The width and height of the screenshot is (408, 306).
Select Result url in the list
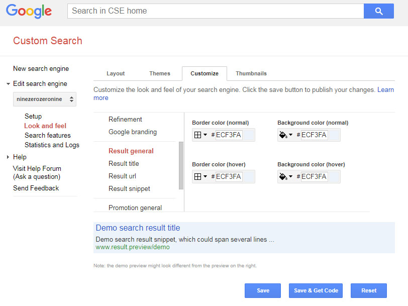[x=122, y=176]
